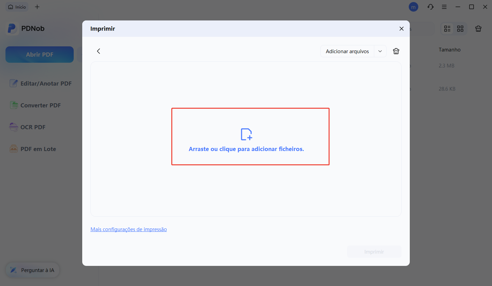Image resolution: width=492 pixels, height=286 pixels.
Task: Select the OCR PDF tool
Action: click(x=33, y=127)
